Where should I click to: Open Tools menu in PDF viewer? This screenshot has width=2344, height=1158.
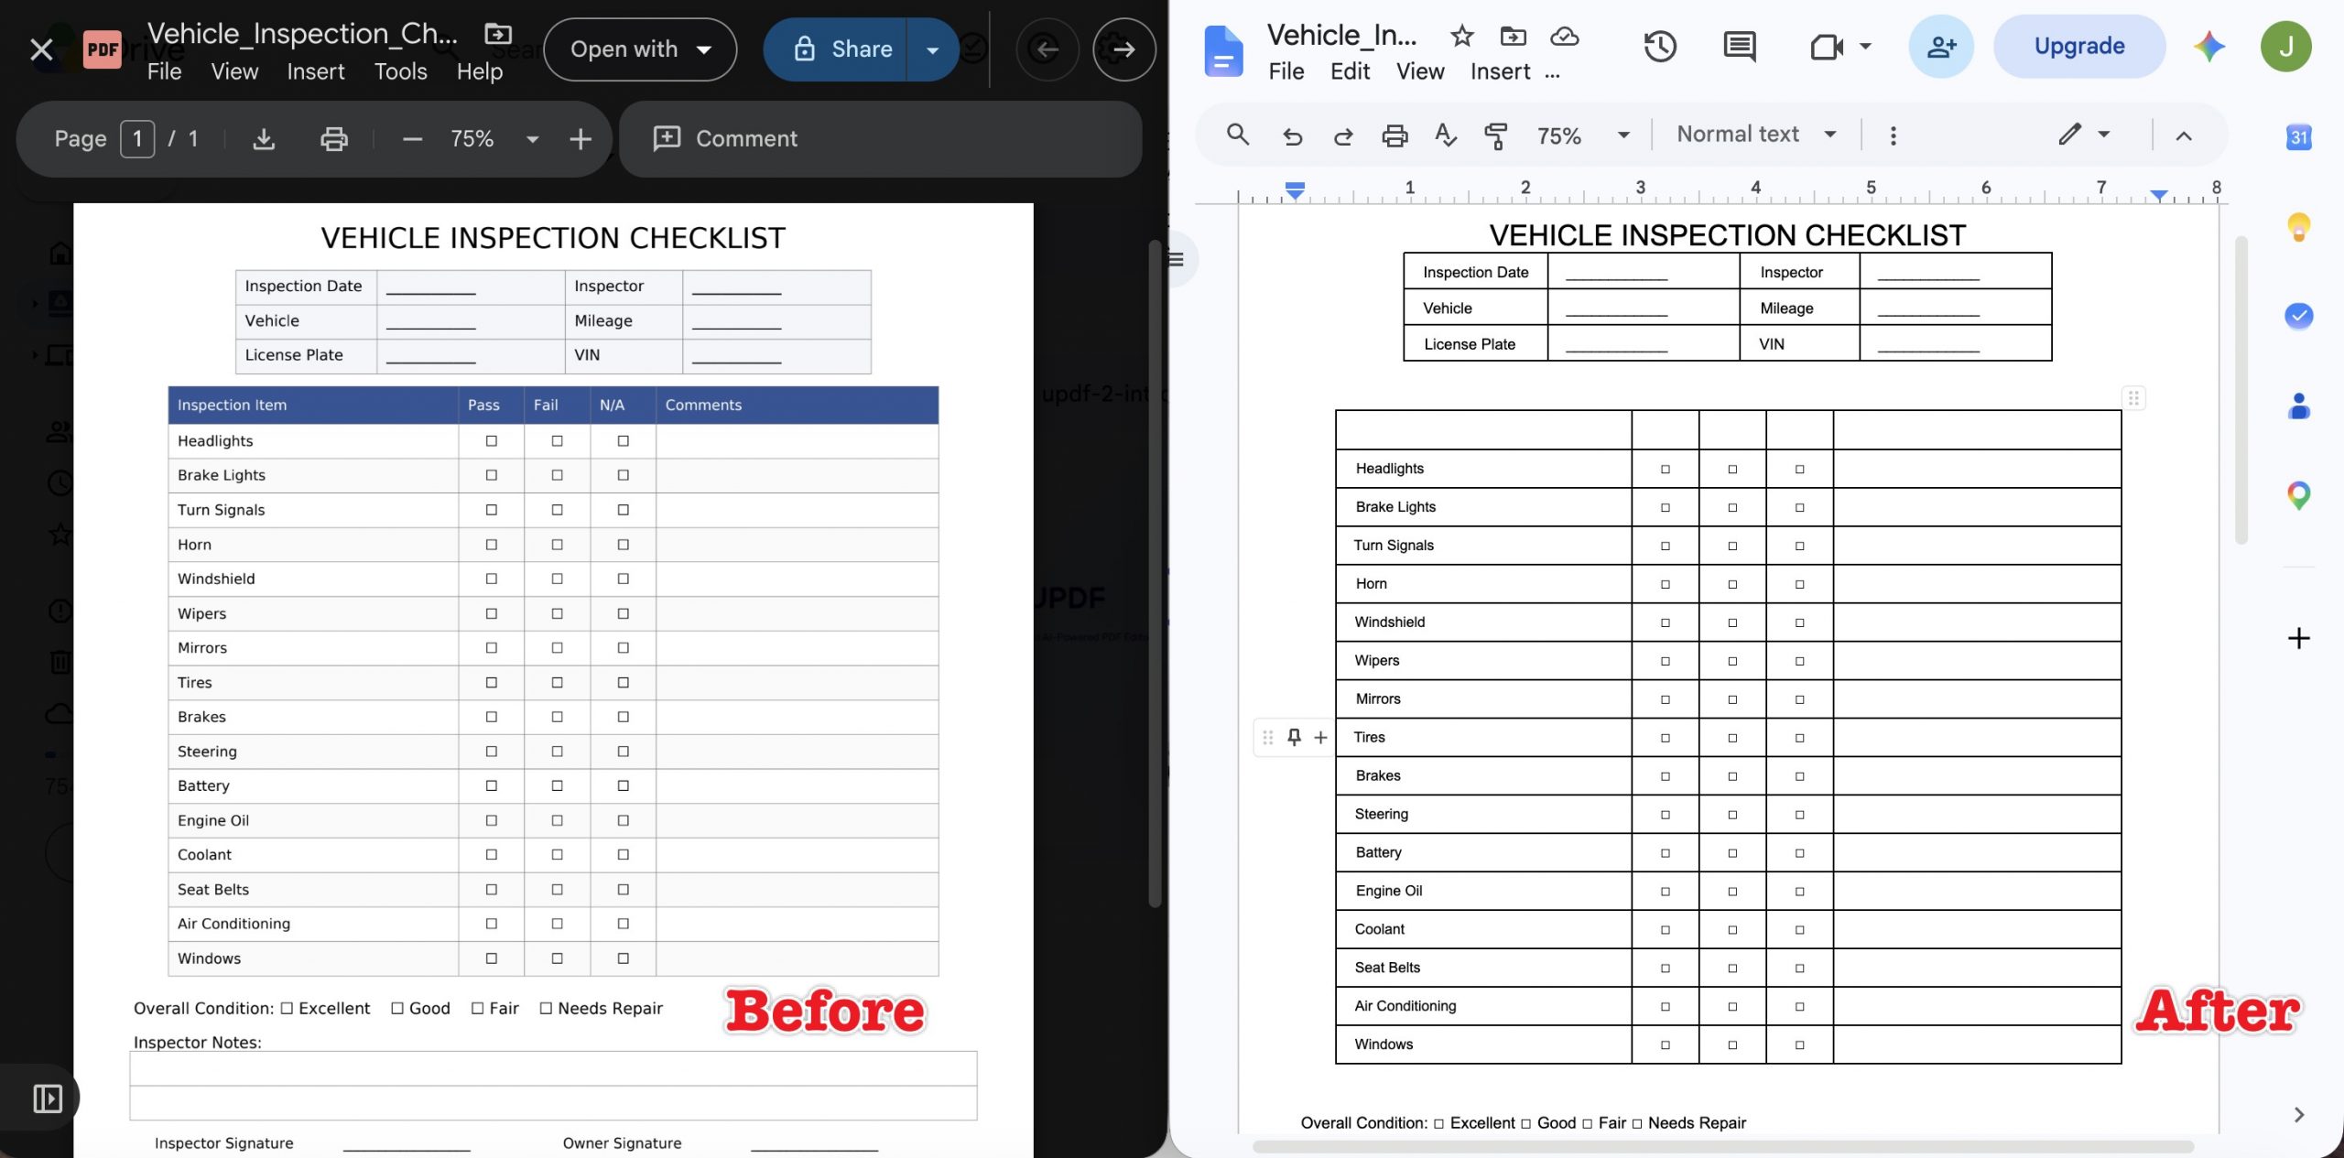[x=400, y=71]
